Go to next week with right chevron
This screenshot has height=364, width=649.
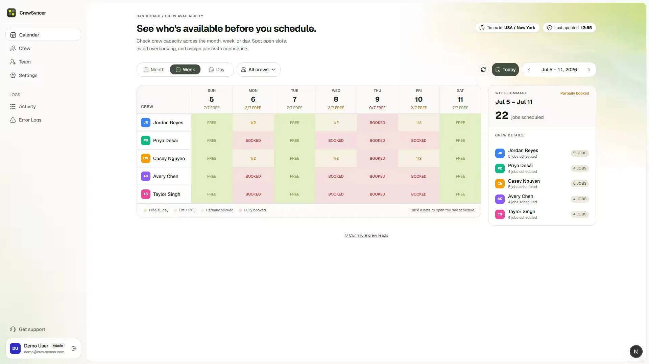coord(589,70)
